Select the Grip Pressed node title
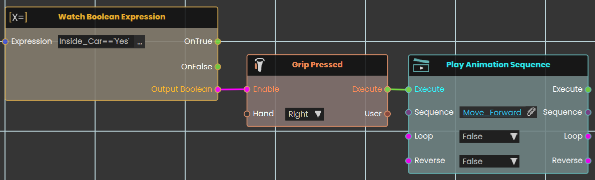 coord(317,65)
